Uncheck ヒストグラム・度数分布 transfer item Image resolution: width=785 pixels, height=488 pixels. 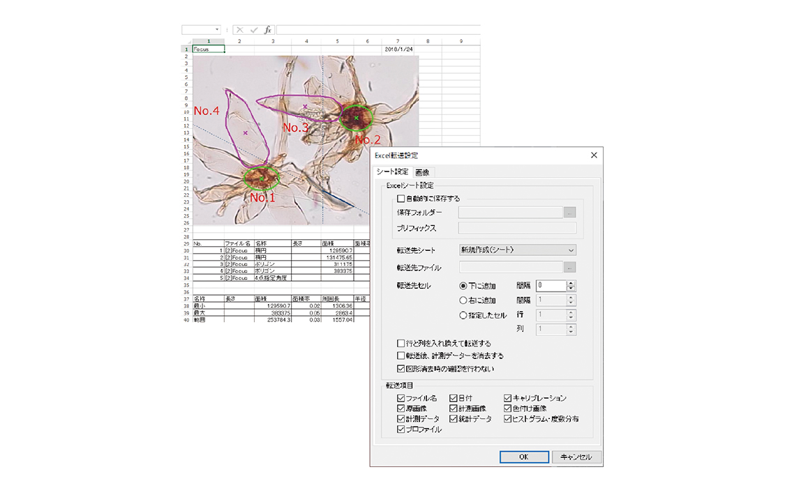coord(507,418)
